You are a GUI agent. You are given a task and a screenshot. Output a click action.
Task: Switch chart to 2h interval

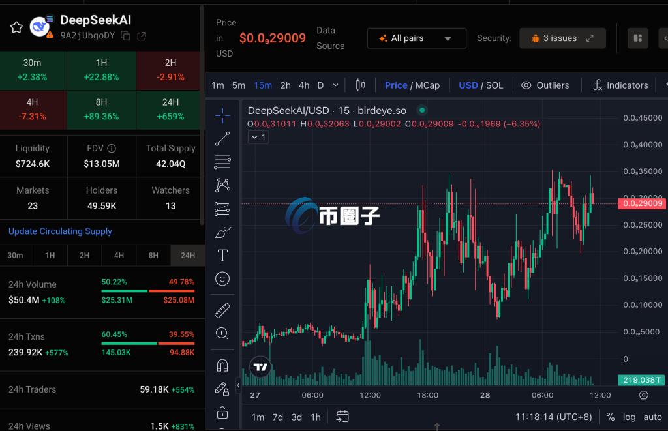286,85
